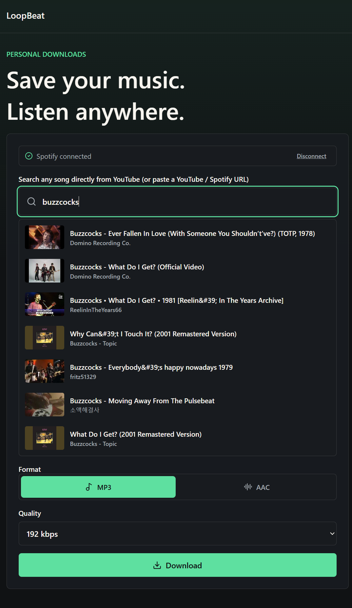Click the music note icon in MP3
The image size is (352, 608).
click(89, 487)
